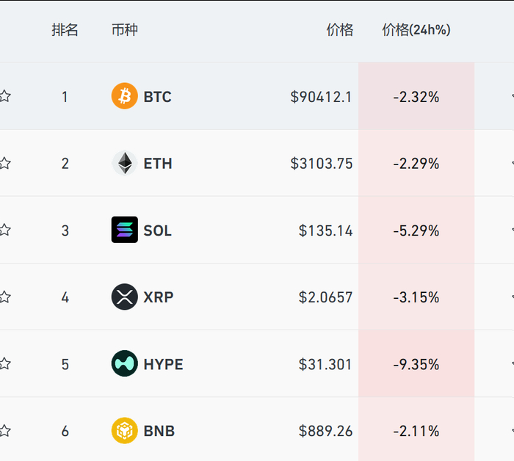The width and height of the screenshot is (514, 461).
Task: Mark HYPE as favorite with star
Action: [4, 363]
